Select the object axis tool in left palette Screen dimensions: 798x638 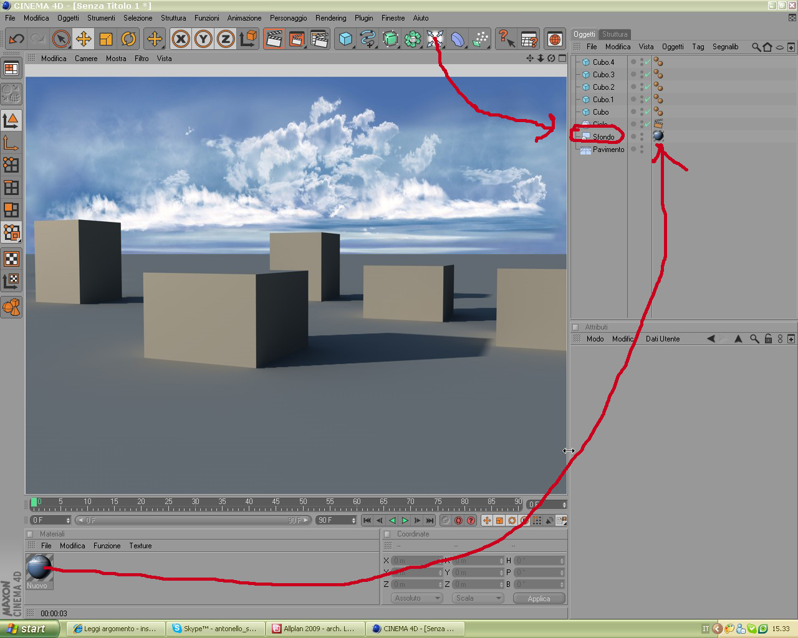coord(11,143)
